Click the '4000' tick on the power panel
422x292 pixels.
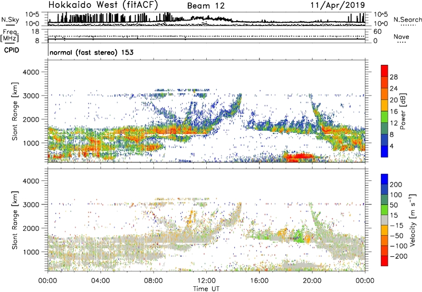[31, 72]
